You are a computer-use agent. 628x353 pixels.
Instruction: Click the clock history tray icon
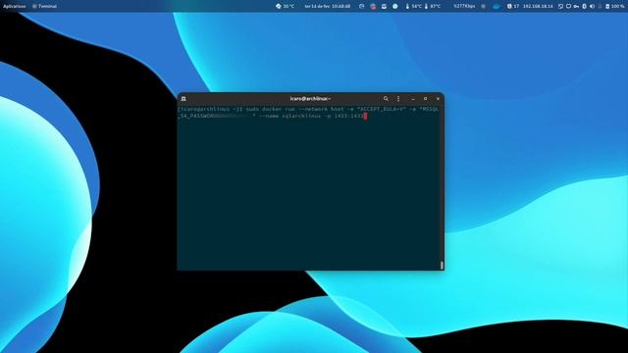point(394,6)
